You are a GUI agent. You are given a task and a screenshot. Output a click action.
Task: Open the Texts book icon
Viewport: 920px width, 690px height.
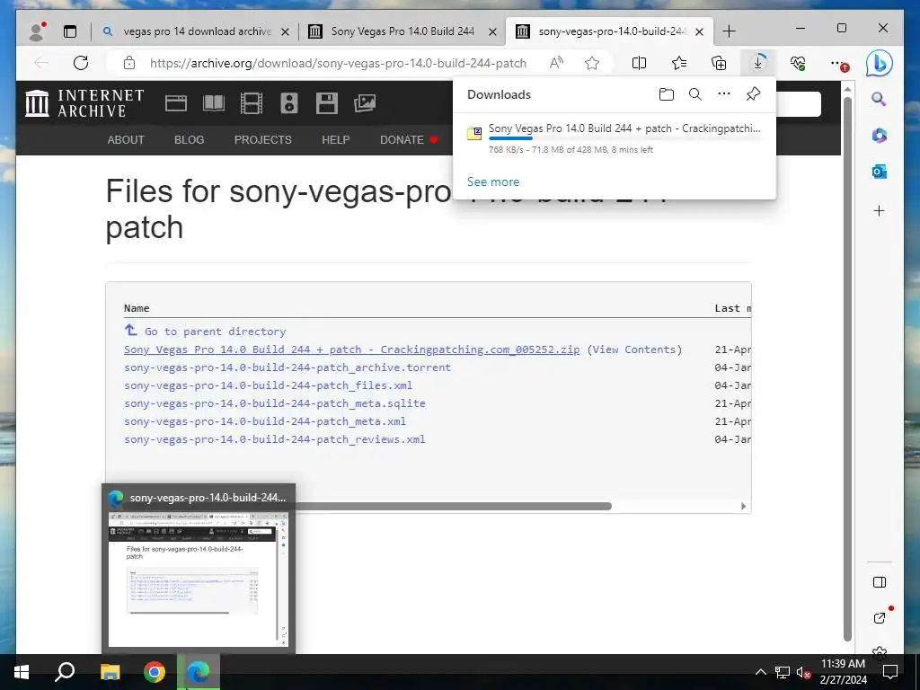214,103
